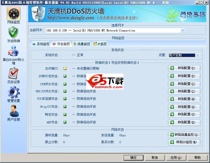
Task: Click 转到配置(S) for SYN洪水攻击
Action: point(184,84)
